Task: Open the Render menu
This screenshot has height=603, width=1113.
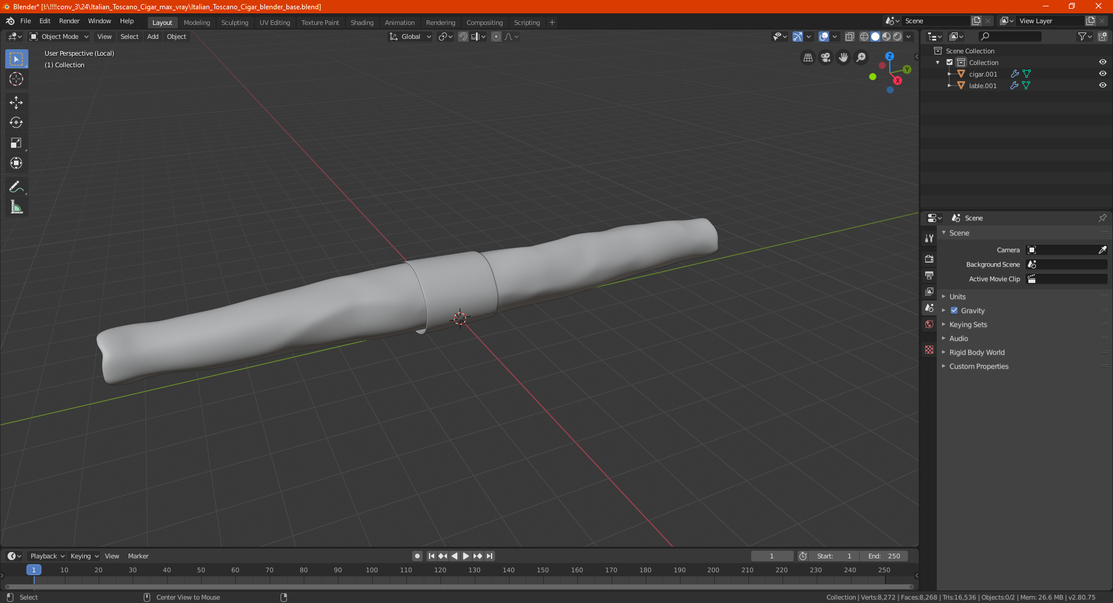Action: (69, 21)
